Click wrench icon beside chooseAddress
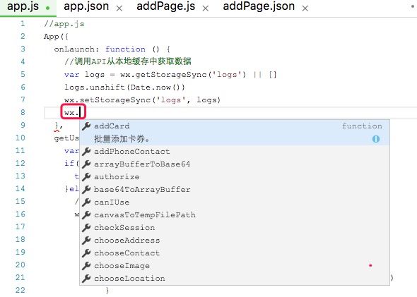Screen dimensions: 417x297 (86, 241)
